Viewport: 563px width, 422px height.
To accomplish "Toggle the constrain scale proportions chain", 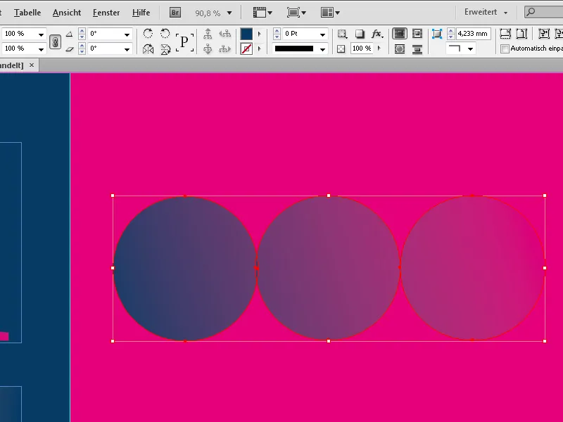I will (x=55, y=42).
